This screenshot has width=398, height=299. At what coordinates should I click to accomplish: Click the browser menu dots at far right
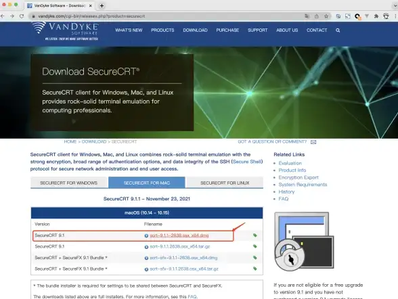(x=395, y=16)
